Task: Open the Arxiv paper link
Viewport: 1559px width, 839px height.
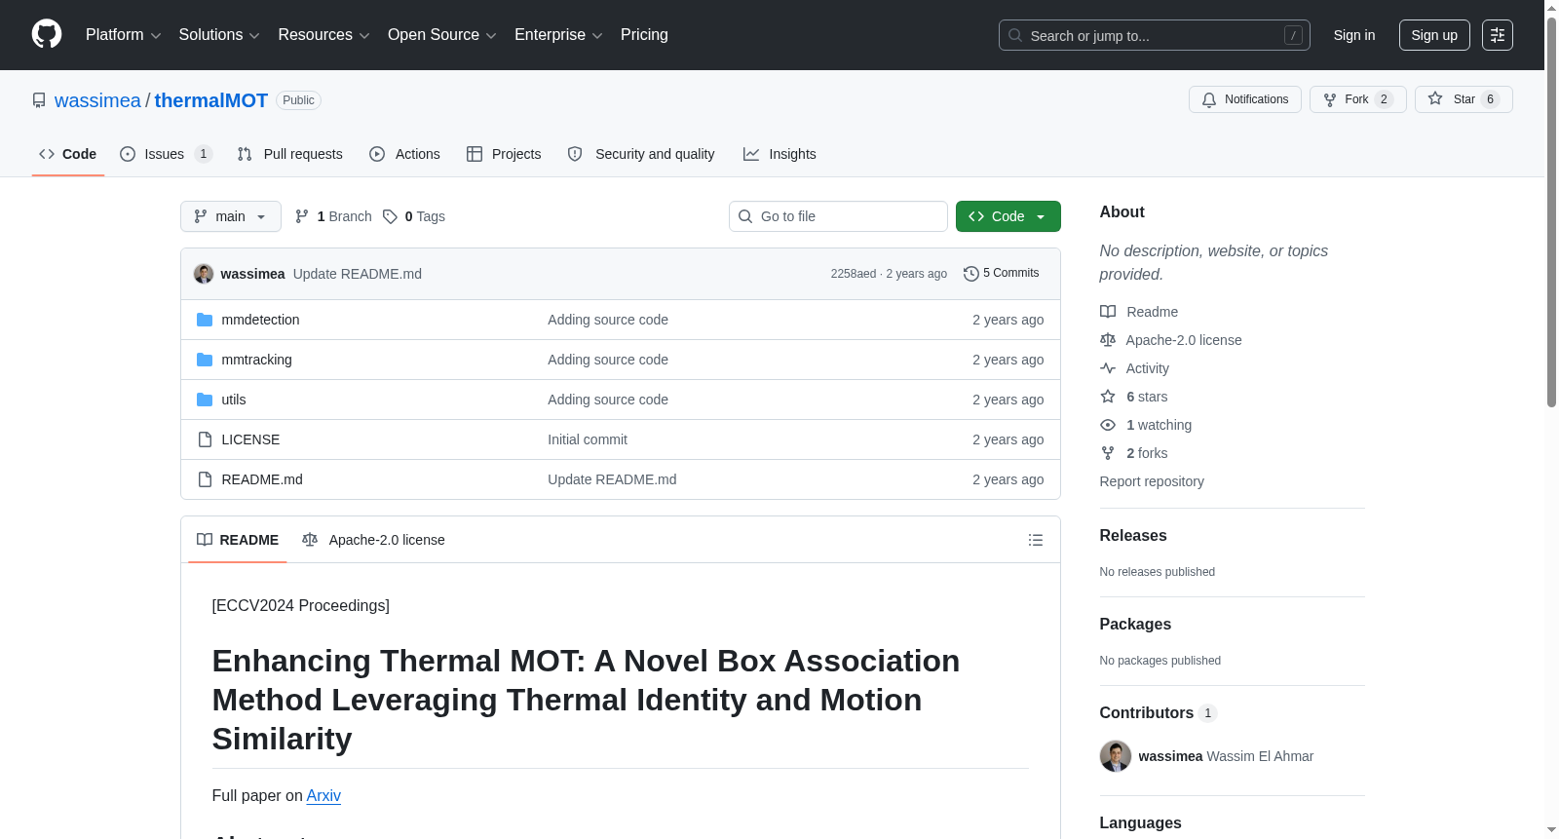Action: point(323,796)
